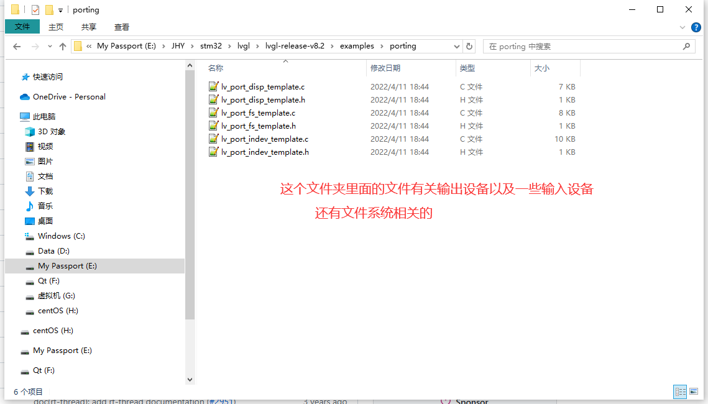Open the 文件 ribbon tab
Viewport: 708px width, 404px height.
(22, 27)
